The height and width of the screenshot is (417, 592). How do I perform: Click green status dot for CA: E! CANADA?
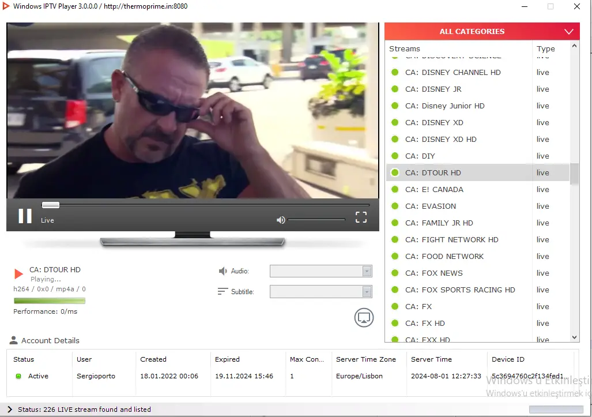[395, 189]
